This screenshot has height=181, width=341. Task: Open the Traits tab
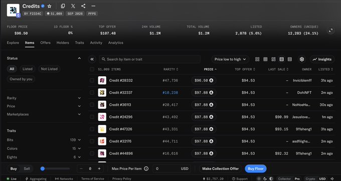79,43
